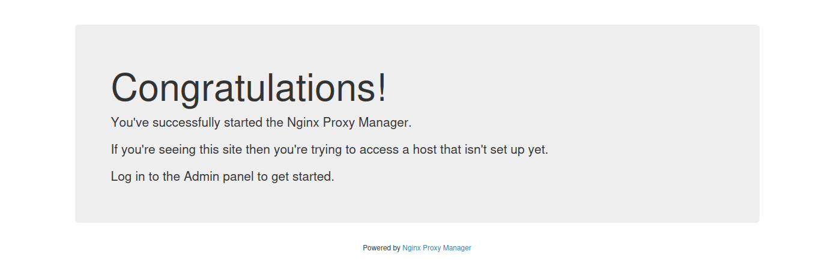
Task: Click the "Log in to the Admin panel" line
Action: point(222,177)
